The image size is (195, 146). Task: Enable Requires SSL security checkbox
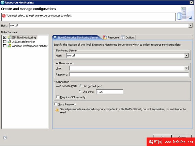[57, 97]
